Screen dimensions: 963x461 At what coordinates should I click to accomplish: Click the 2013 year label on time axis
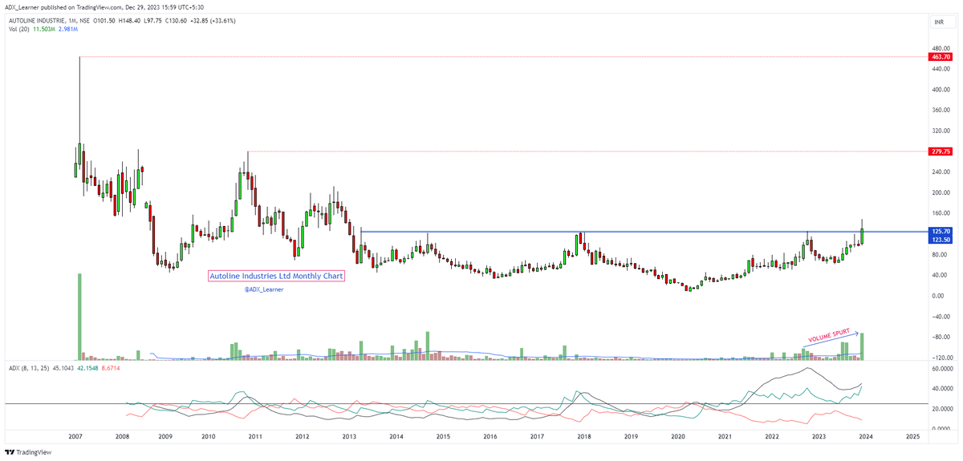point(349,437)
